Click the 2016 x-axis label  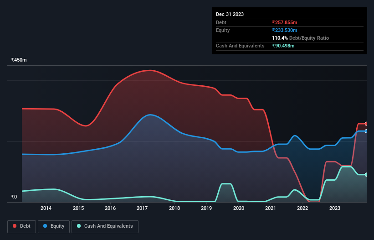pyautogui.click(x=110, y=208)
